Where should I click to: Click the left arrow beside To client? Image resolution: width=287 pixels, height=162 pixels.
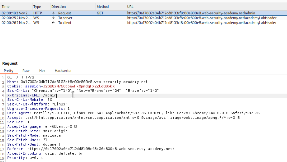[x=53, y=23]
